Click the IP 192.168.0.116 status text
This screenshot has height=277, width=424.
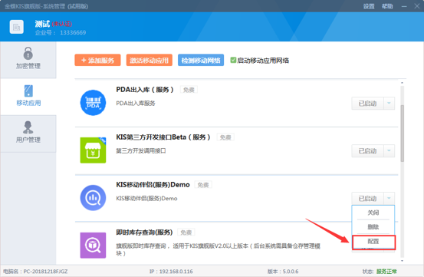pyautogui.click(x=171, y=272)
